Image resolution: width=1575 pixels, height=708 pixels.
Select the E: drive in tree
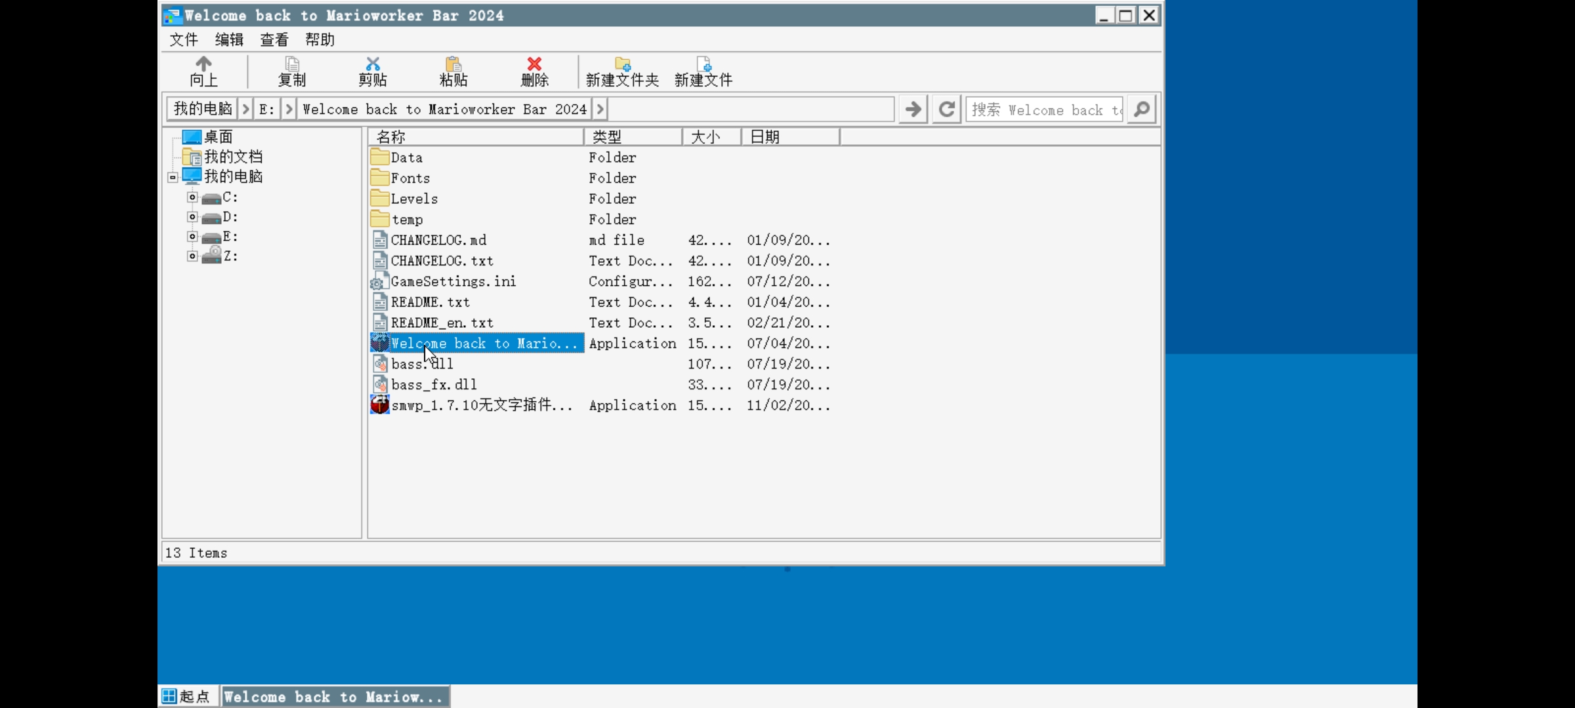pyautogui.click(x=230, y=236)
